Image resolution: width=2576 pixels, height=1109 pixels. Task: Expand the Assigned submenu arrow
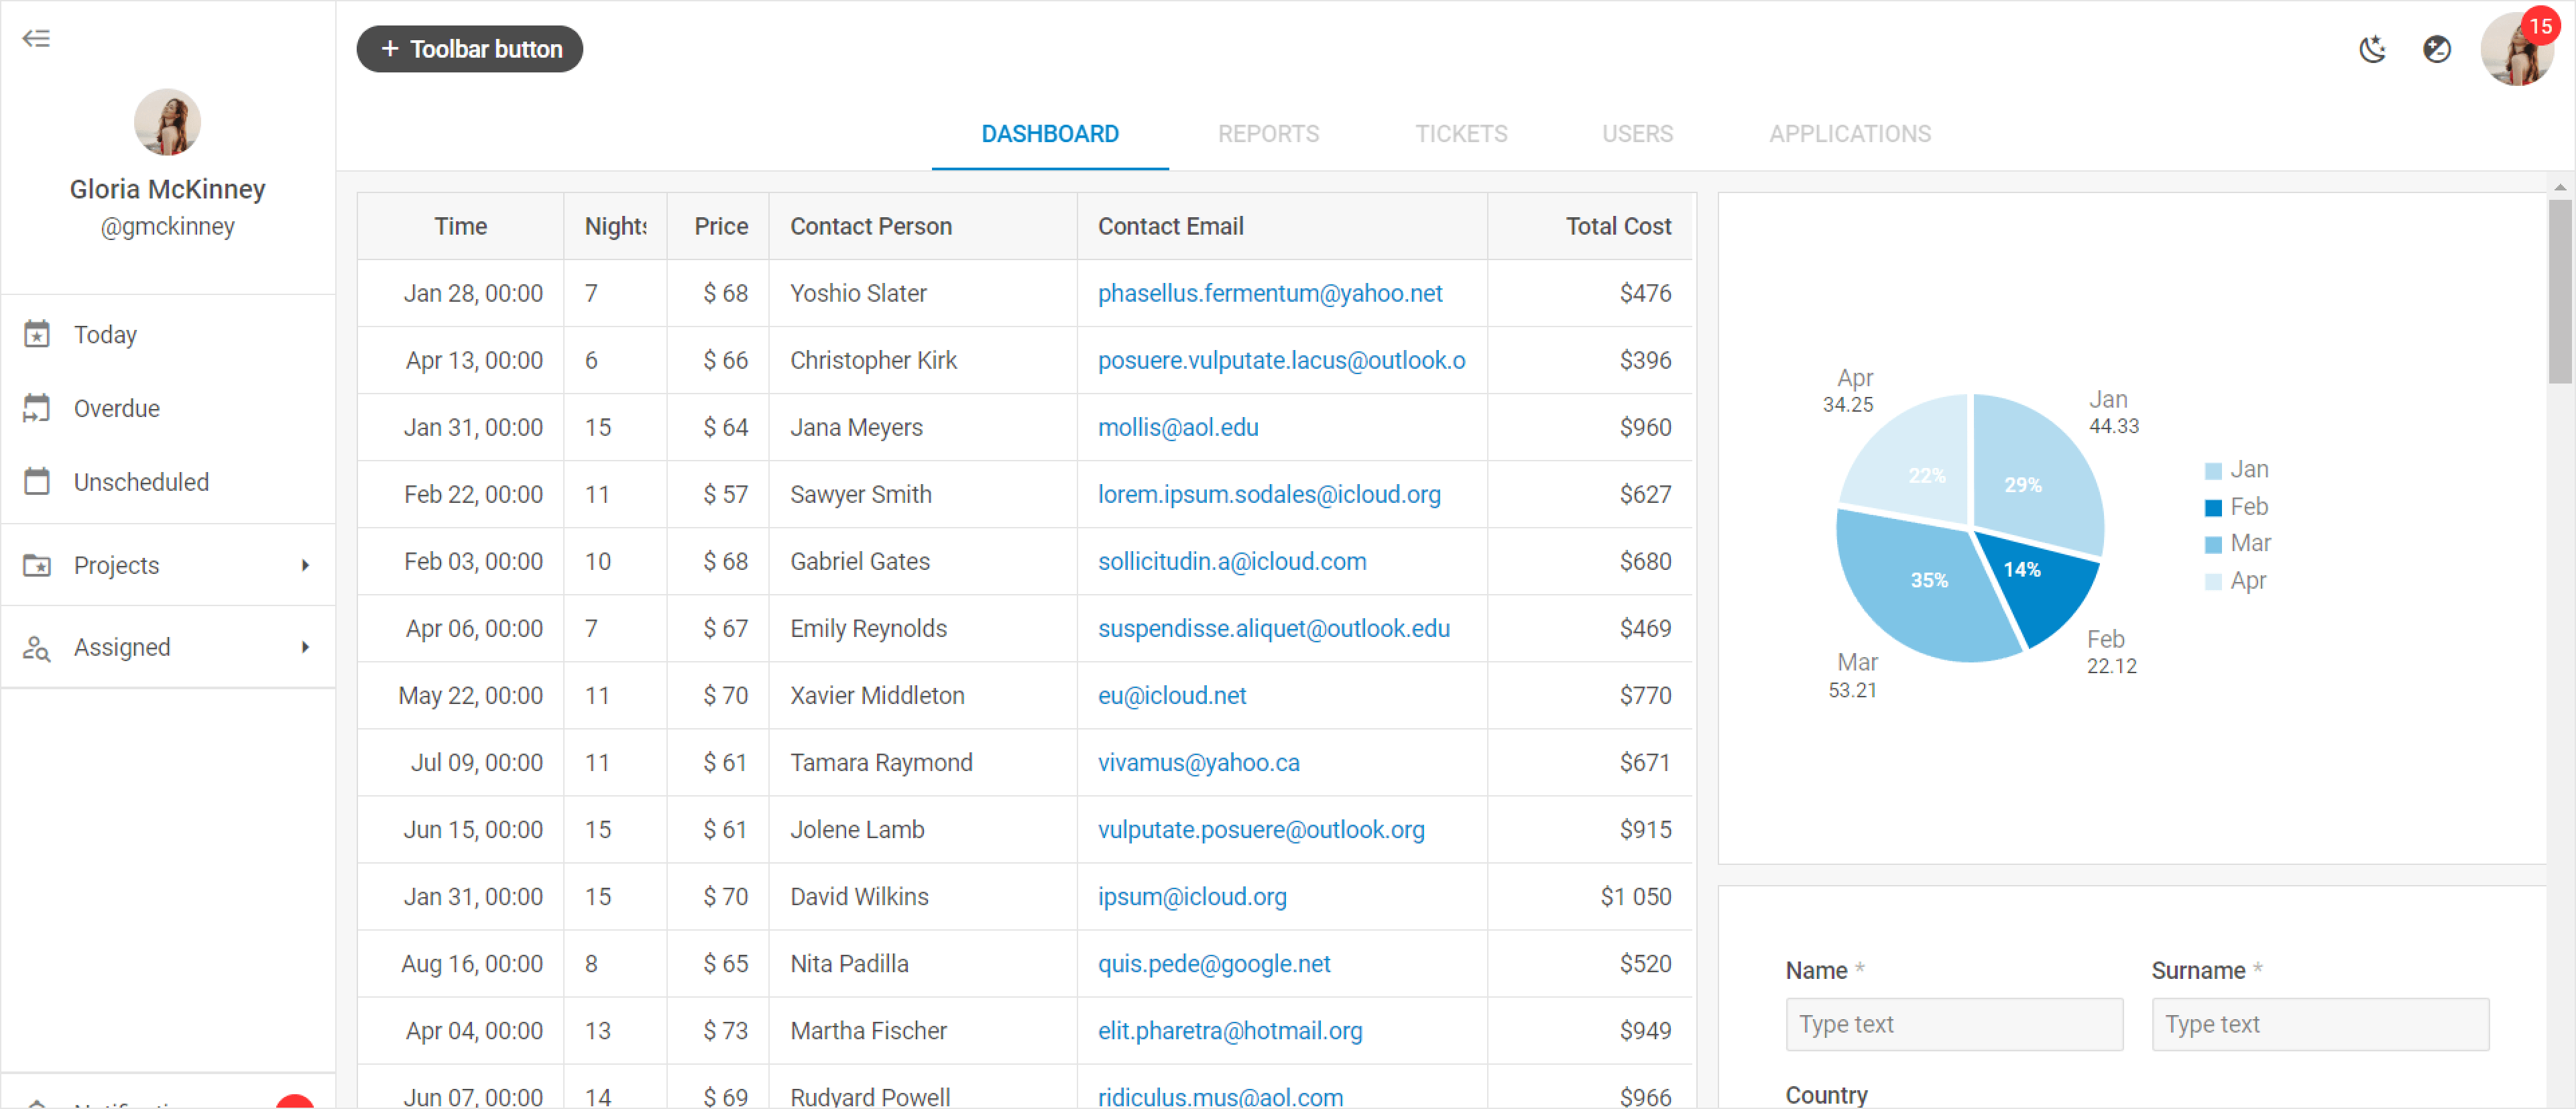click(305, 648)
